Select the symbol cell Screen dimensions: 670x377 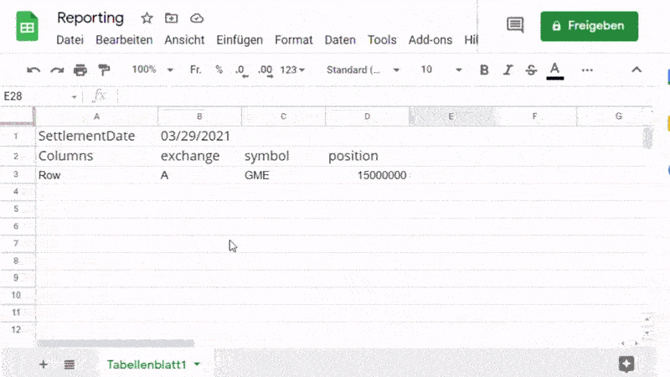pos(283,156)
